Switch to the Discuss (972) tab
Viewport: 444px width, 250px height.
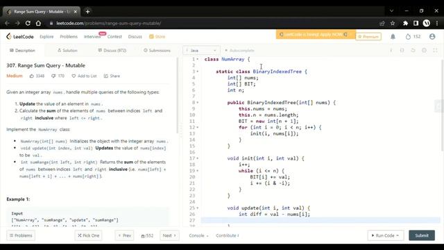pos(112,51)
